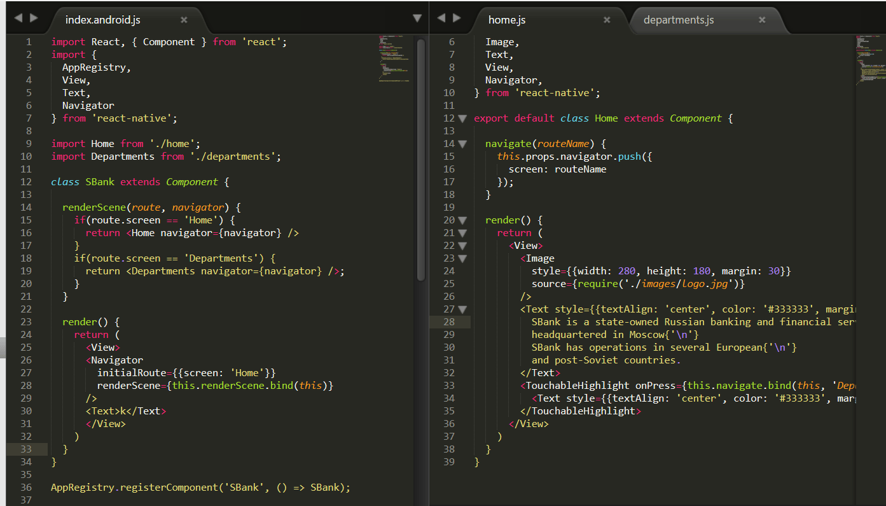The image size is (886, 506).
Task: Click line number 28 in home.js gutter
Action: pos(449,322)
